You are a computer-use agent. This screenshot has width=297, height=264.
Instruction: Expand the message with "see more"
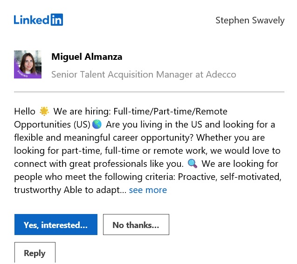click(x=148, y=190)
